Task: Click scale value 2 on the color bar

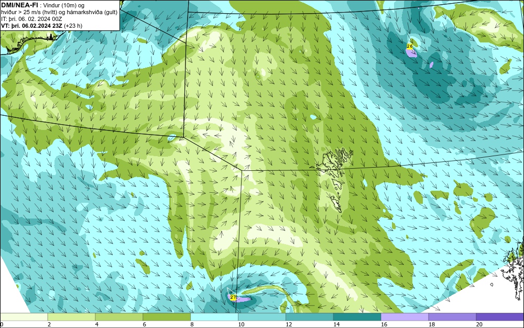Action: pos(49,324)
